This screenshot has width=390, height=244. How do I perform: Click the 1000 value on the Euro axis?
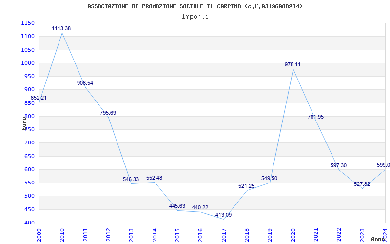click(28, 63)
